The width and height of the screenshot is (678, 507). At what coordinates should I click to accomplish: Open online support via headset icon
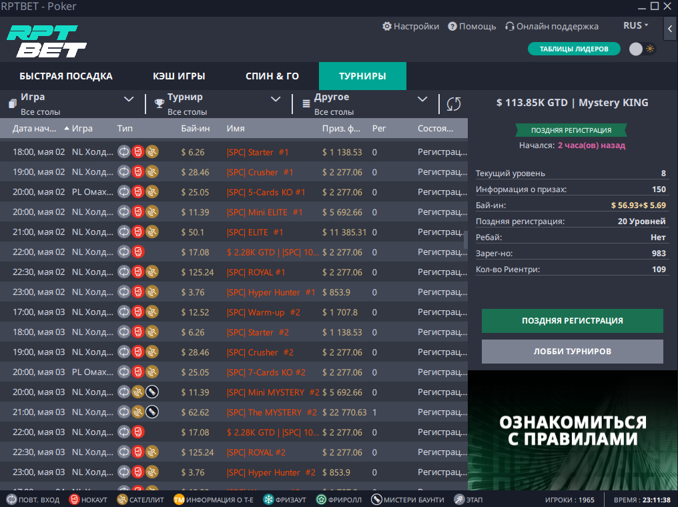(x=510, y=27)
